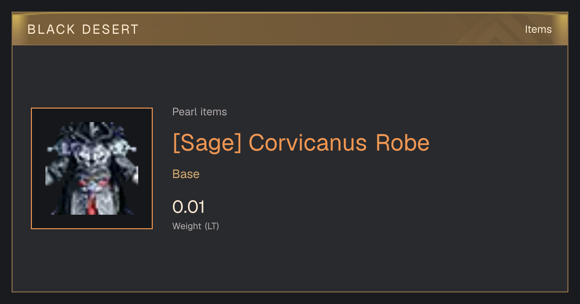Select the Corvicanus Robe item icon
Screen dimensions: 580x304
click(x=92, y=168)
